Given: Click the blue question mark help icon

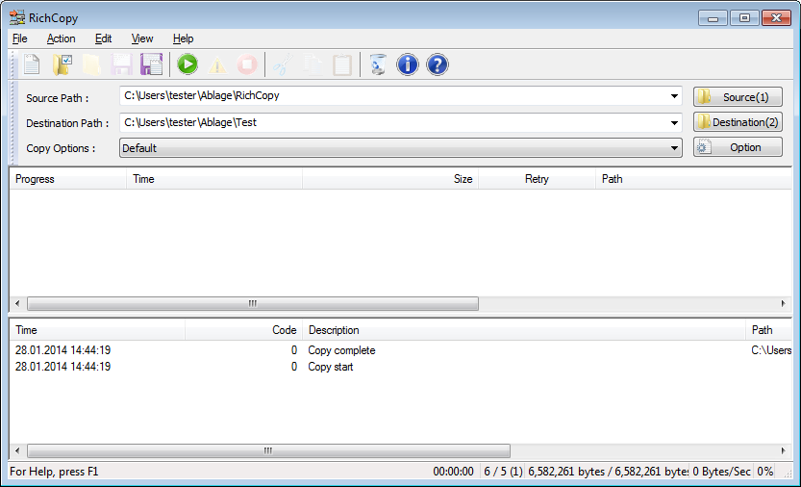Looking at the screenshot, I should (438, 65).
